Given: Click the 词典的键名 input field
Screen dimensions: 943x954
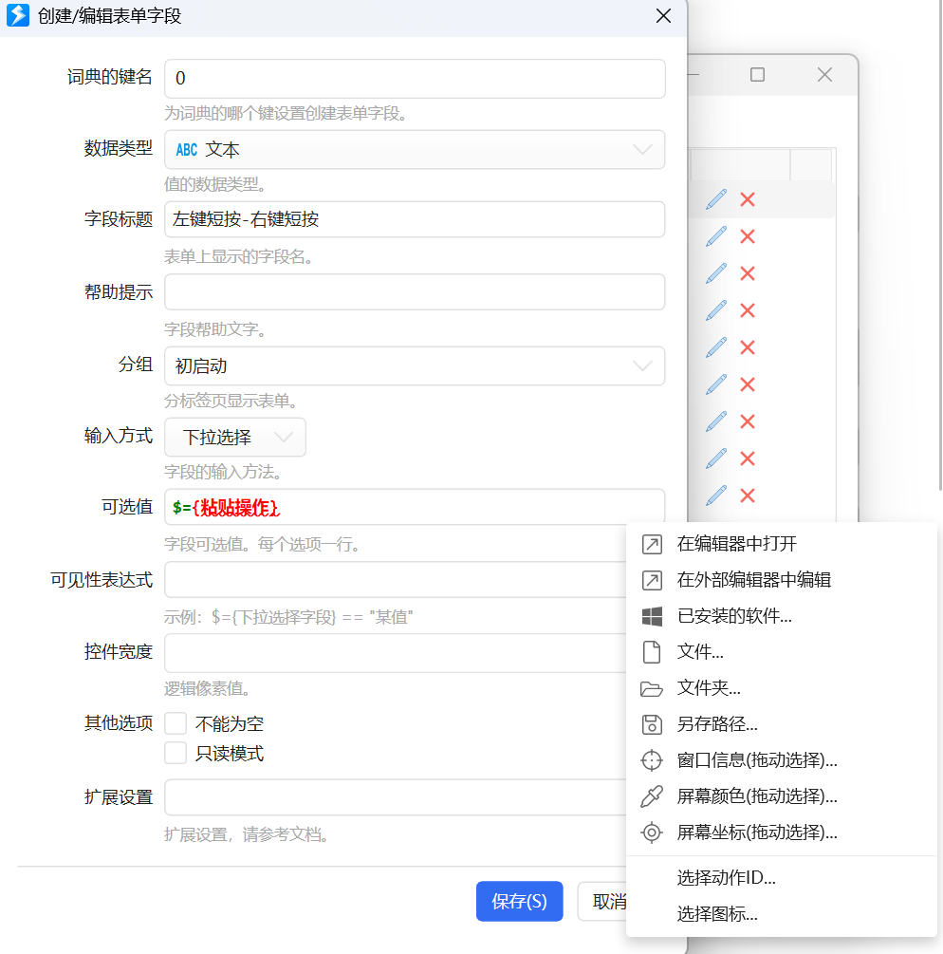Looking at the screenshot, I should [x=415, y=79].
